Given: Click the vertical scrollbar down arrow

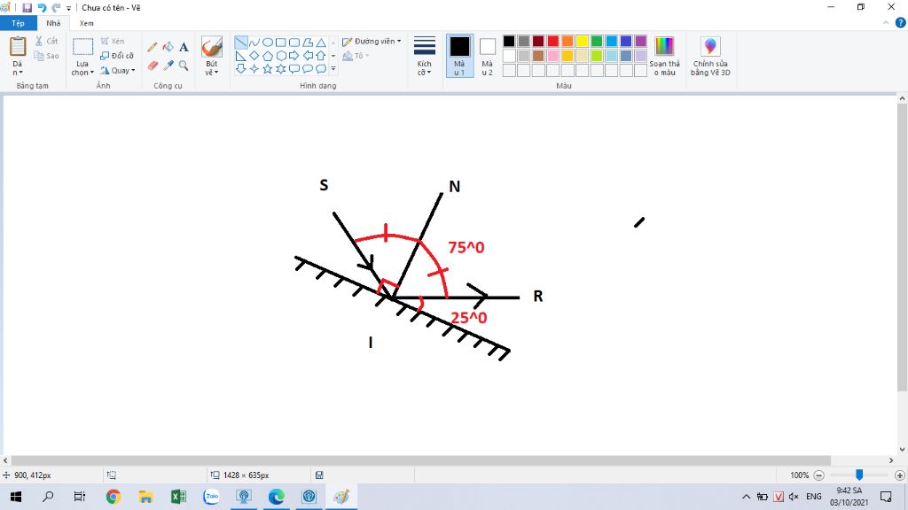Looking at the screenshot, I should [902, 449].
